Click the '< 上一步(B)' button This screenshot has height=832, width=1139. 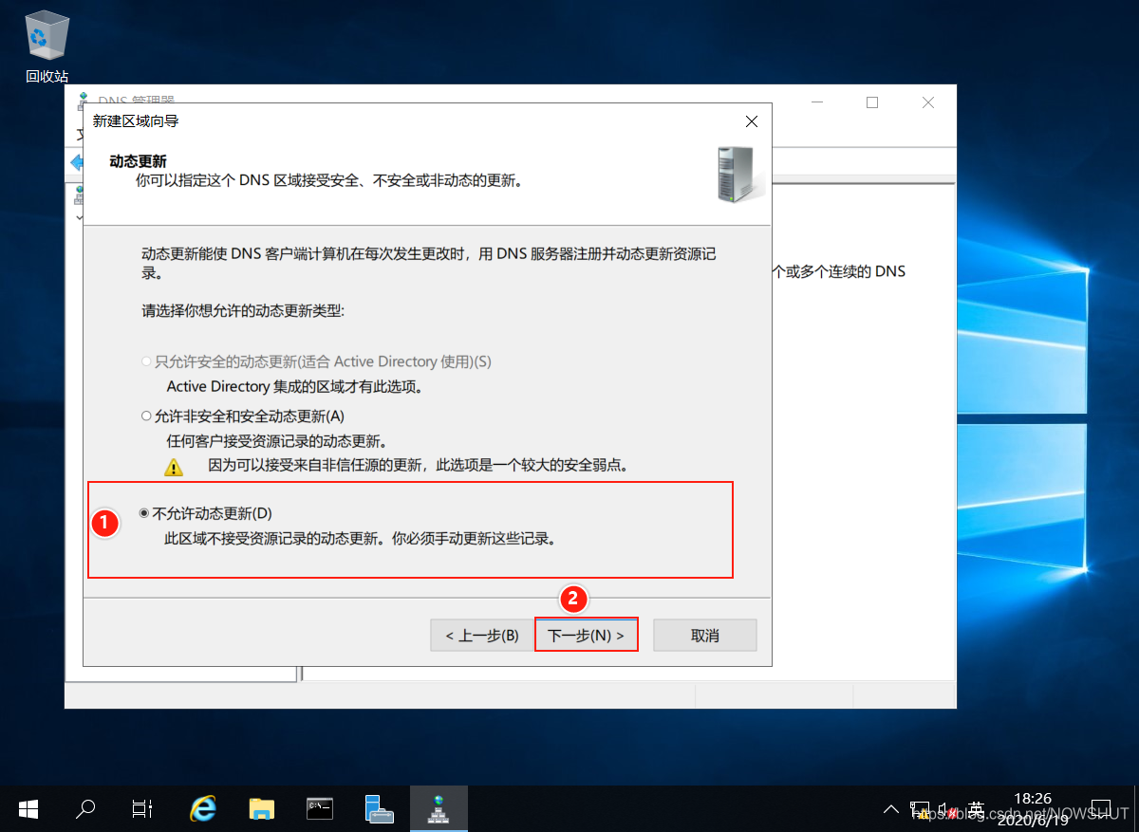point(481,636)
